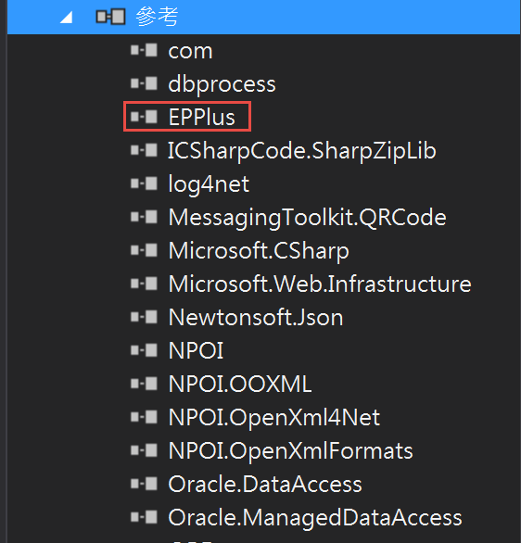Collapse the 參考 references node arrow
The height and width of the screenshot is (543, 521).
pyautogui.click(x=66, y=17)
